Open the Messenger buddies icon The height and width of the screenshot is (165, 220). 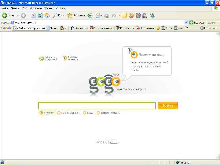click(x=152, y=16)
